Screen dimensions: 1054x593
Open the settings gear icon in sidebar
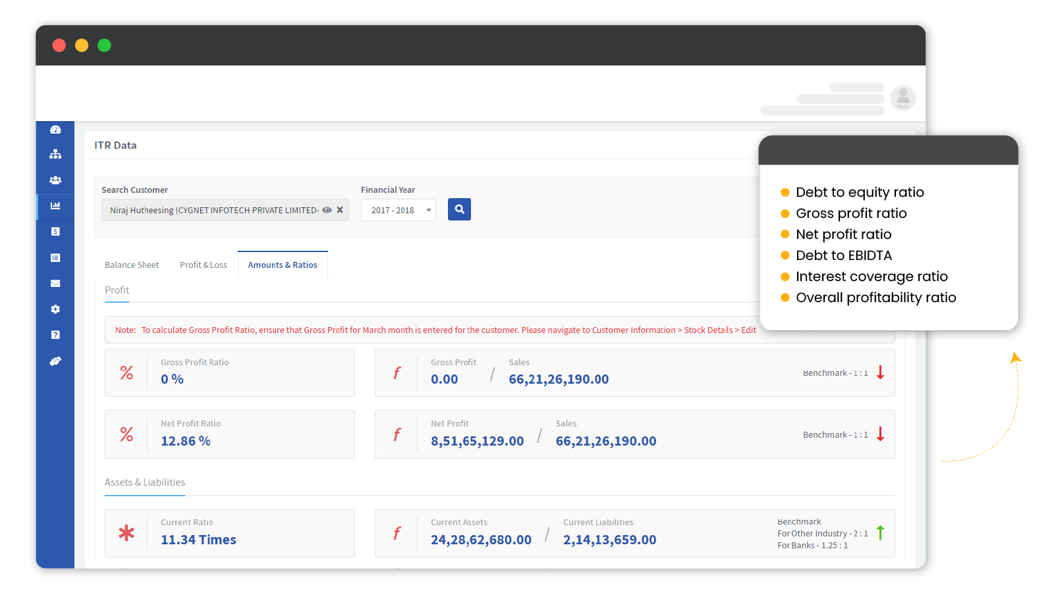click(55, 309)
